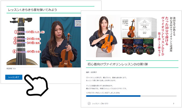Expand the レッスン1 row chevron arrow

[x=173, y=103]
